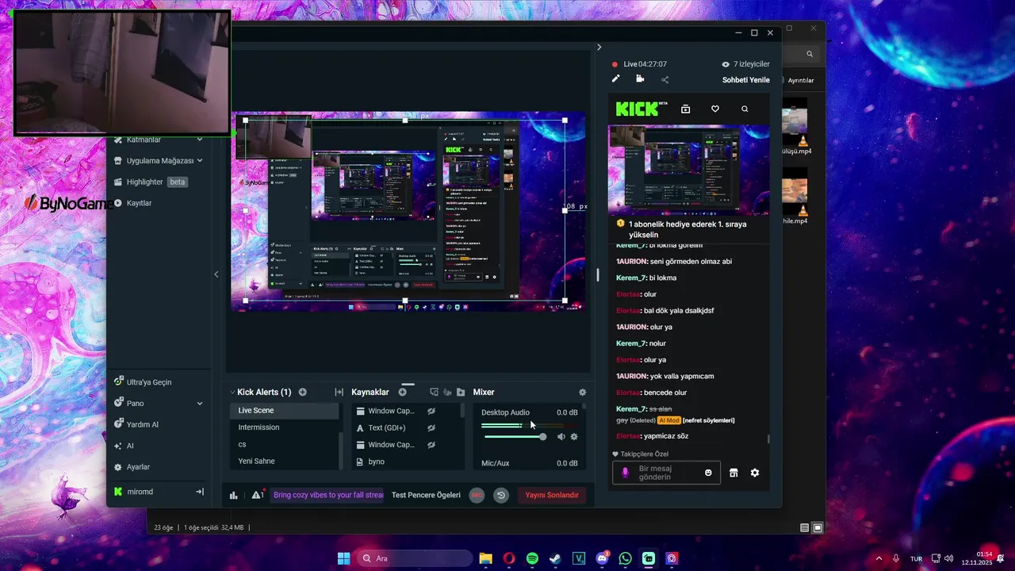Image resolution: width=1015 pixels, height=571 pixels.
Task: Log out arrow next to miromd
Action: coord(200,492)
